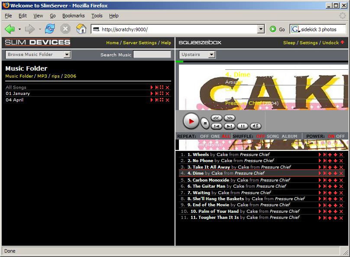Open the Upstairs player dropdown

coord(198,55)
